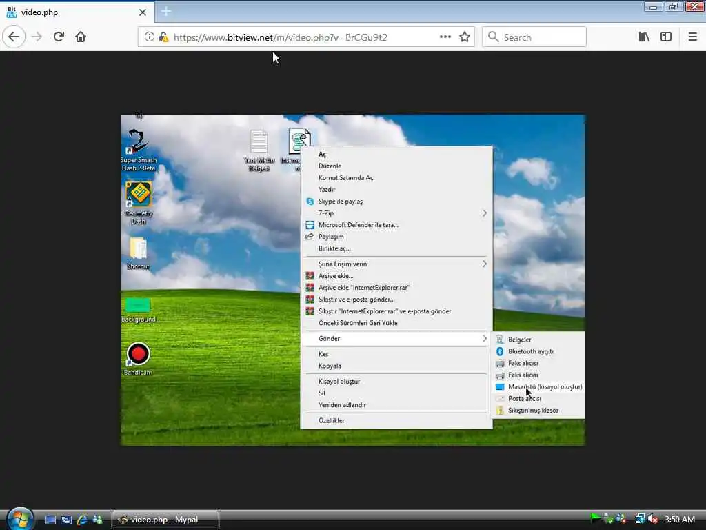Open the Windows Start orb
Viewport: 706px width, 530px height.
pyautogui.click(x=19, y=518)
